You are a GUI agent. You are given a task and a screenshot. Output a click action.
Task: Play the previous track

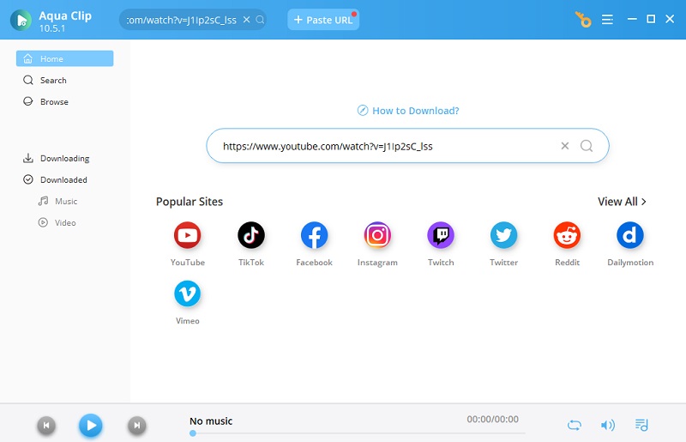(46, 426)
